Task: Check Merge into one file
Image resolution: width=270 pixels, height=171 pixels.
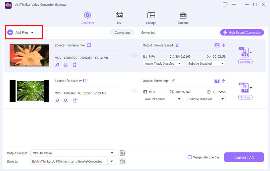Action: [x=189, y=157]
